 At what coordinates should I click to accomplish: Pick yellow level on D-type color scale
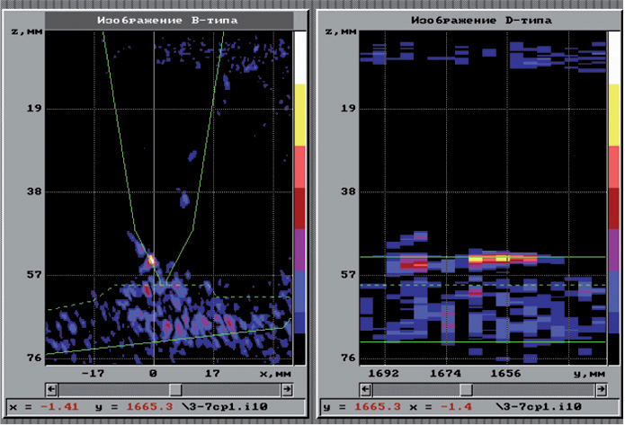pyautogui.click(x=614, y=114)
